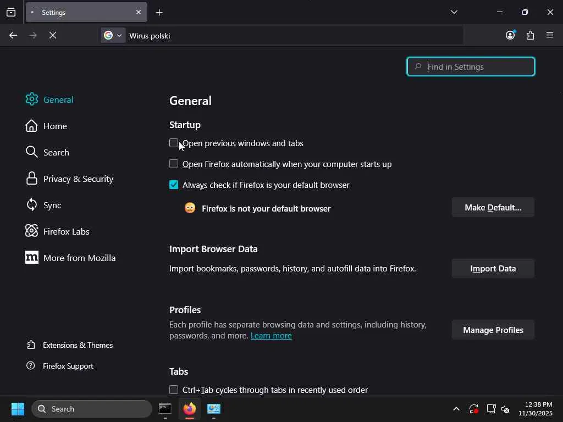Click the Find in Settings search field
Screen dimensions: 563x422
click(471, 66)
